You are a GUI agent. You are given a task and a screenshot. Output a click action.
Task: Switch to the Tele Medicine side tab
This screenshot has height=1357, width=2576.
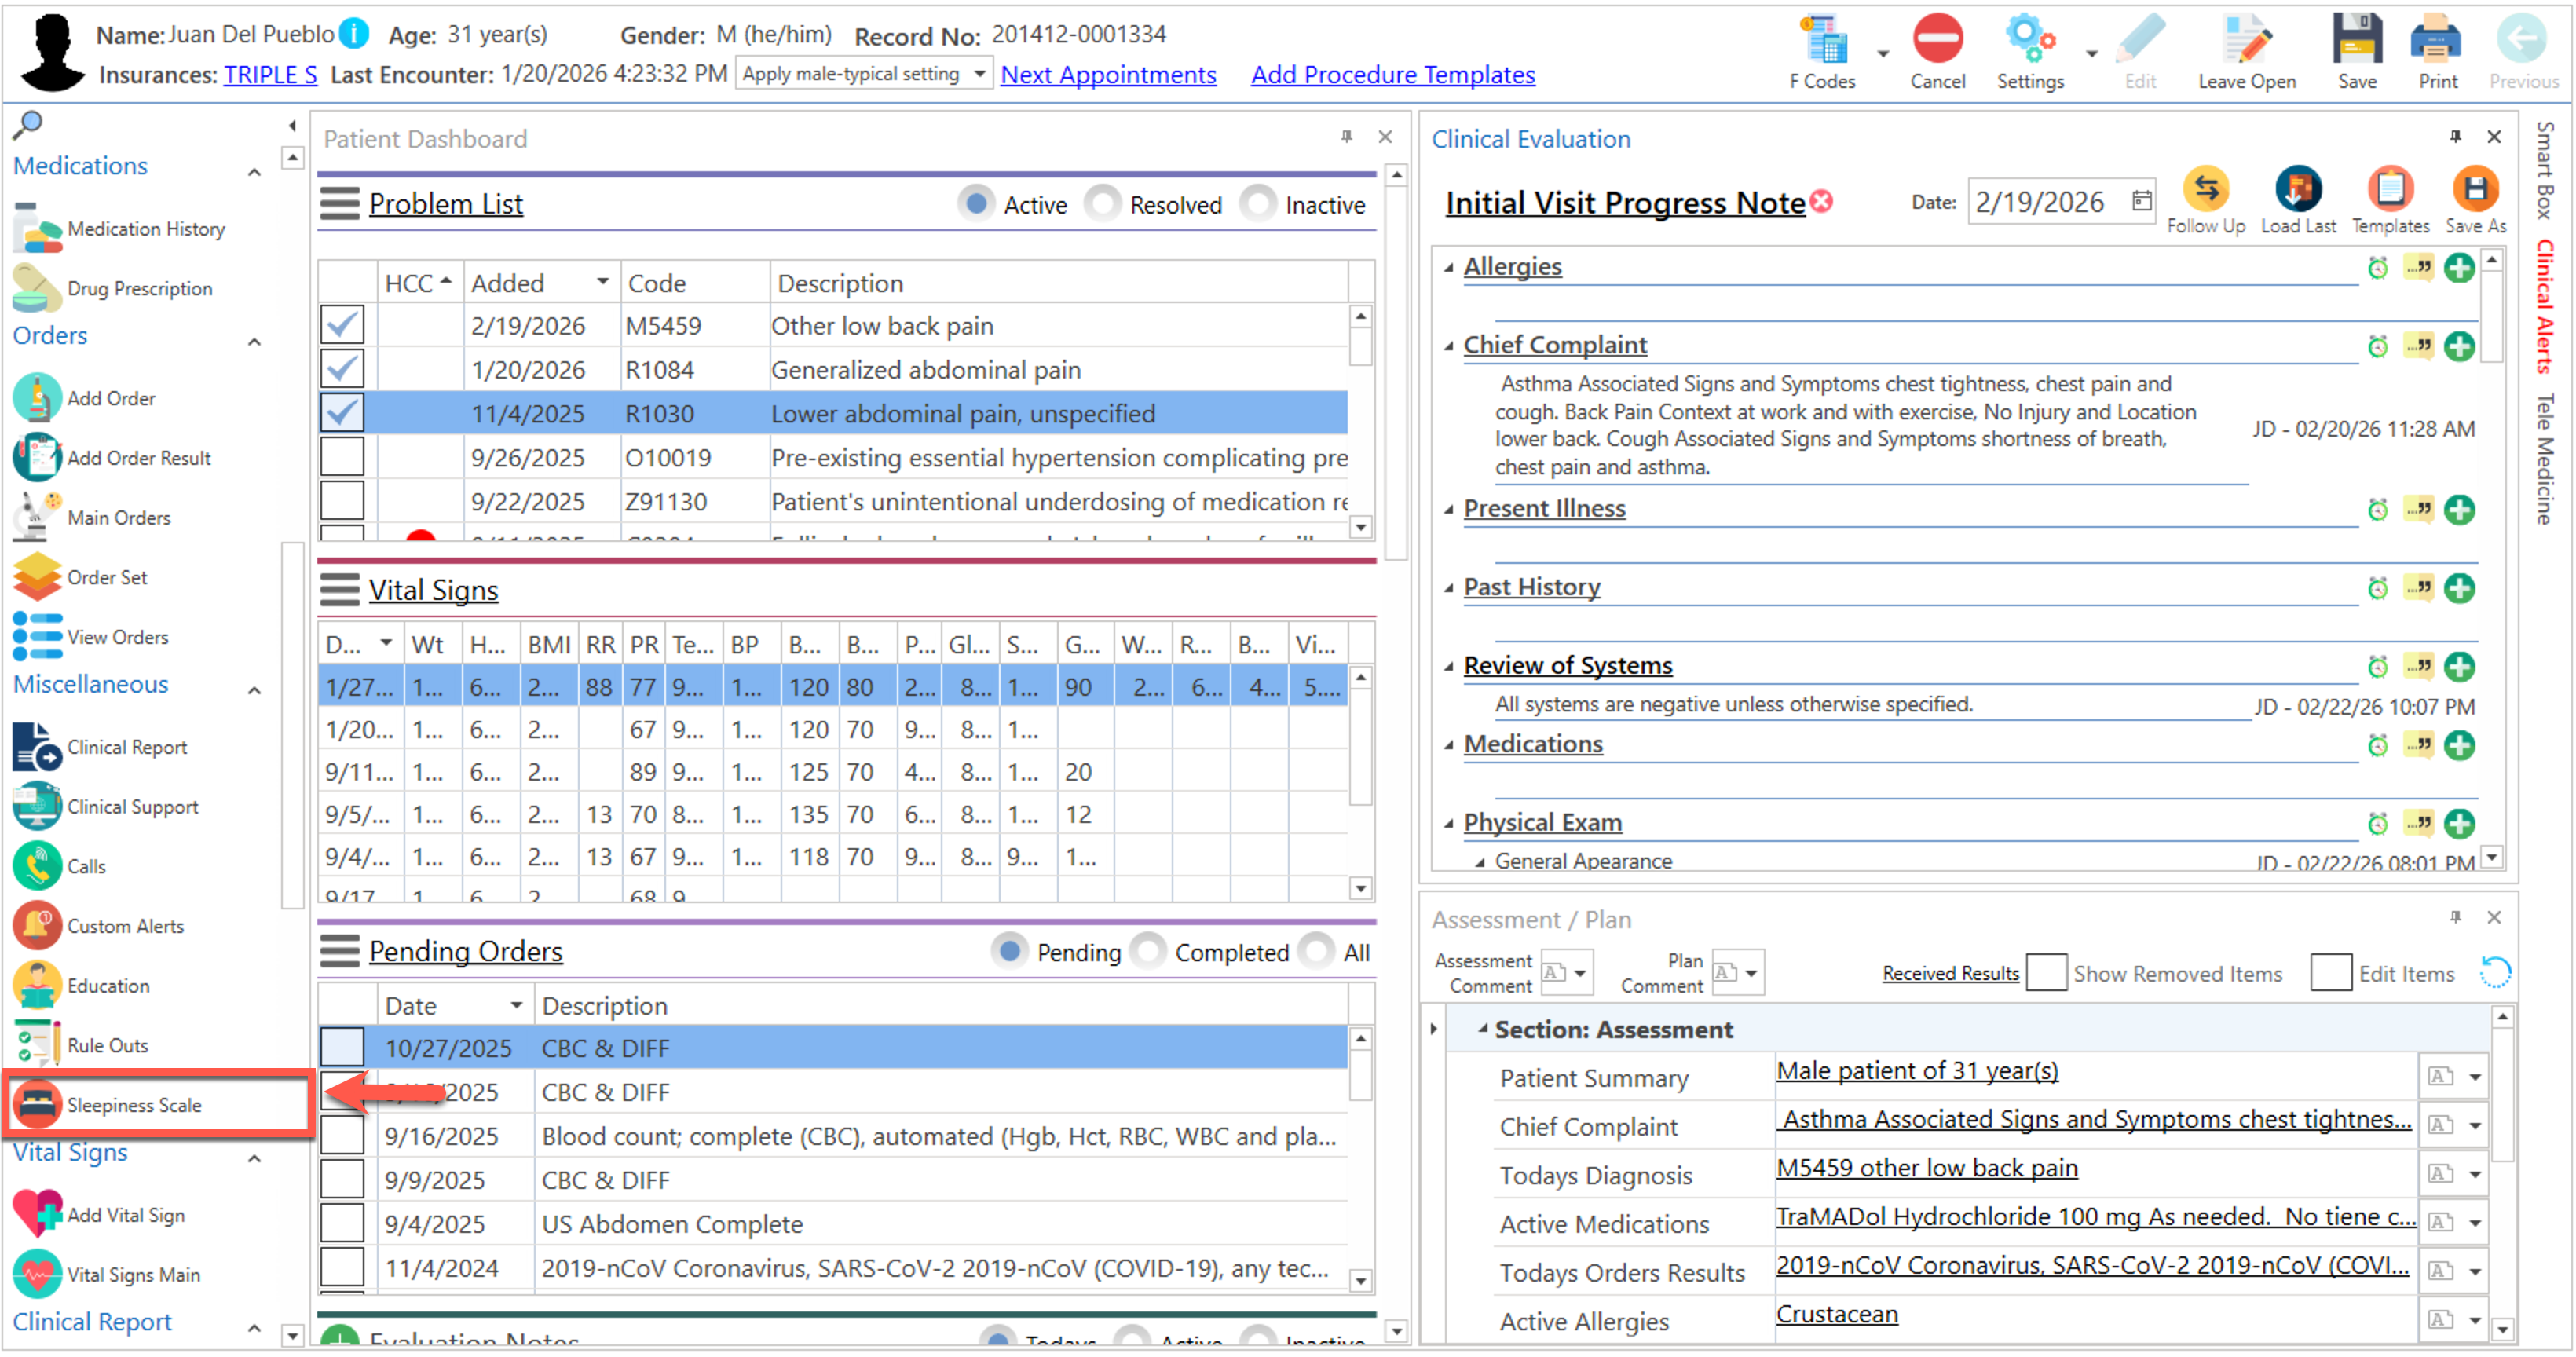(x=2544, y=458)
